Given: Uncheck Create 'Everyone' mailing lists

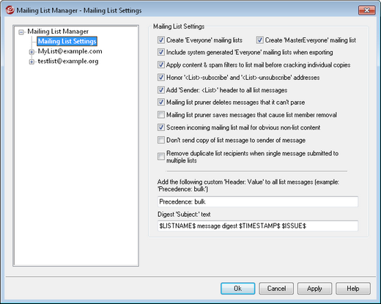Looking at the screenshot, I should tap(161, 40).
